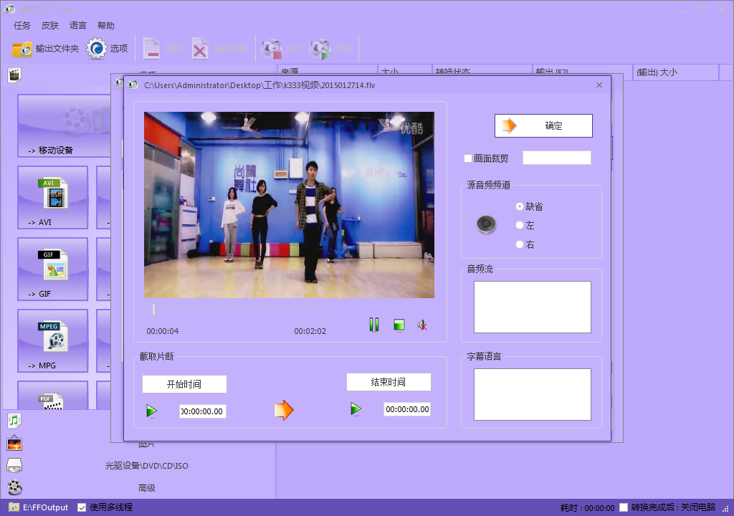Enable the 画面裁剪 crop checkbox
This screenshot has height=516, width=734.
468,158
